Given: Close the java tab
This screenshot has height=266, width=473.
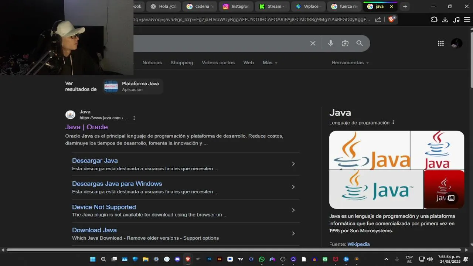Looking at the screenshot, I should tap(392, 6).
